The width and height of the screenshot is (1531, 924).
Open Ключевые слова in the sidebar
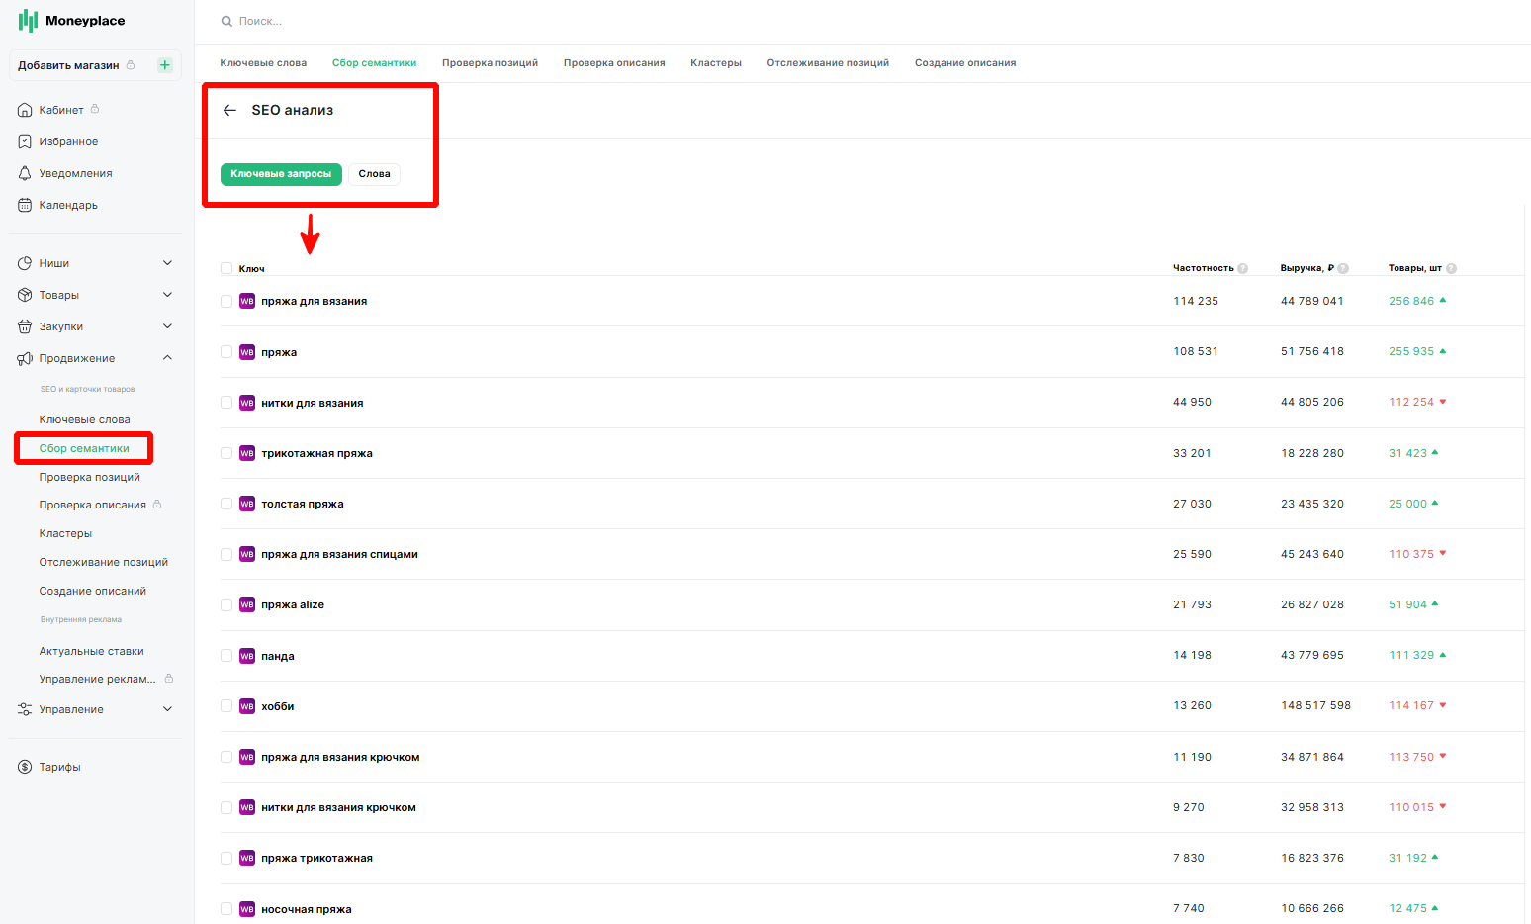click(x=85, y=419)
